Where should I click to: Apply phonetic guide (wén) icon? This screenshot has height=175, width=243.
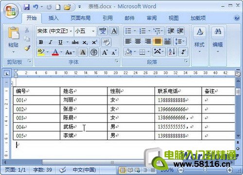point(103,31)
